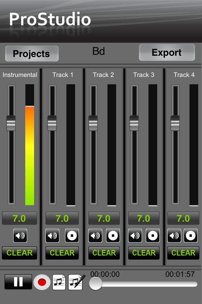
Task: Click the Track 3 volume fader handle
Action: (x=134, y=123)
